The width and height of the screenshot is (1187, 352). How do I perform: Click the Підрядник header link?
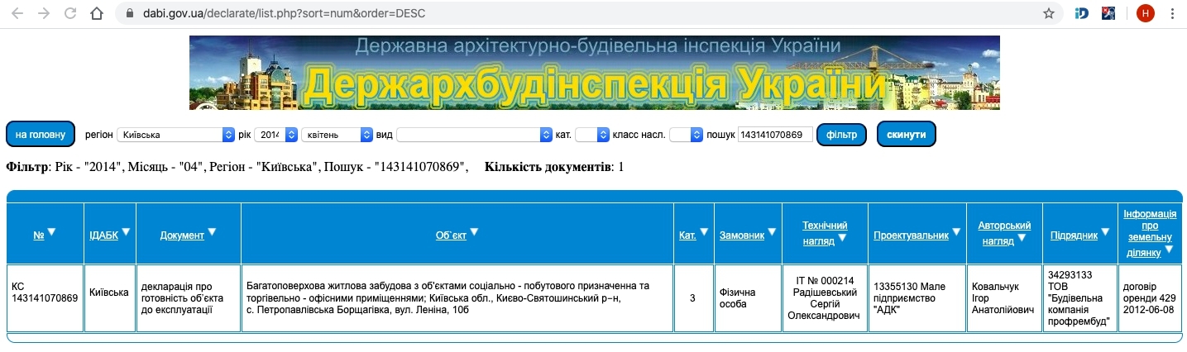click(1074, 235)
